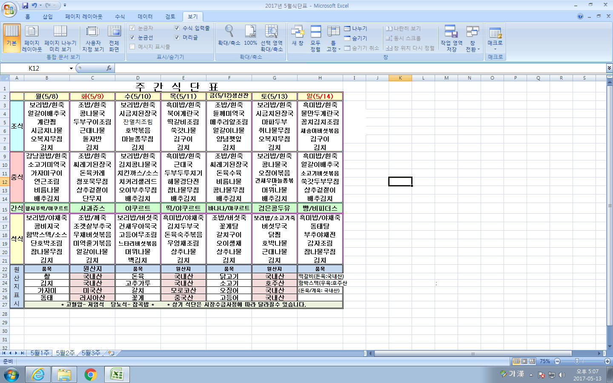Open a 새 창 new window

coord(298,36)
